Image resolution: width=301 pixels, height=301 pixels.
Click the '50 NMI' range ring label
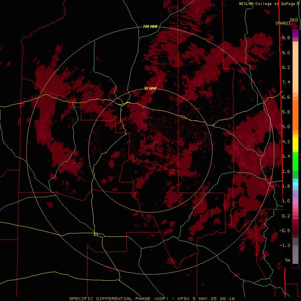(x=150, y=88)
